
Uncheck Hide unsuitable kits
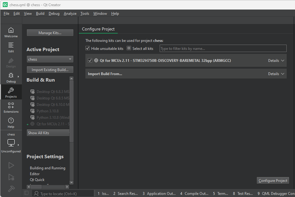tap(88, 48)
